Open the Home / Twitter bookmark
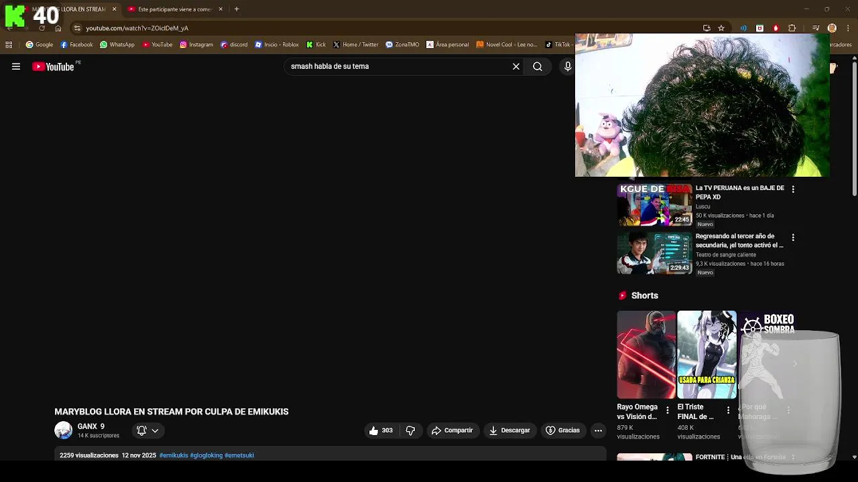Image resolution: width=858 pixels, height=482 pixels. pos(356,45)
